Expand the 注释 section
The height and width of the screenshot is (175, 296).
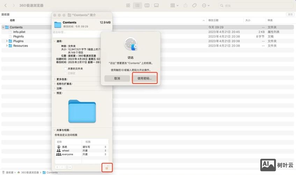click(55, 88)
